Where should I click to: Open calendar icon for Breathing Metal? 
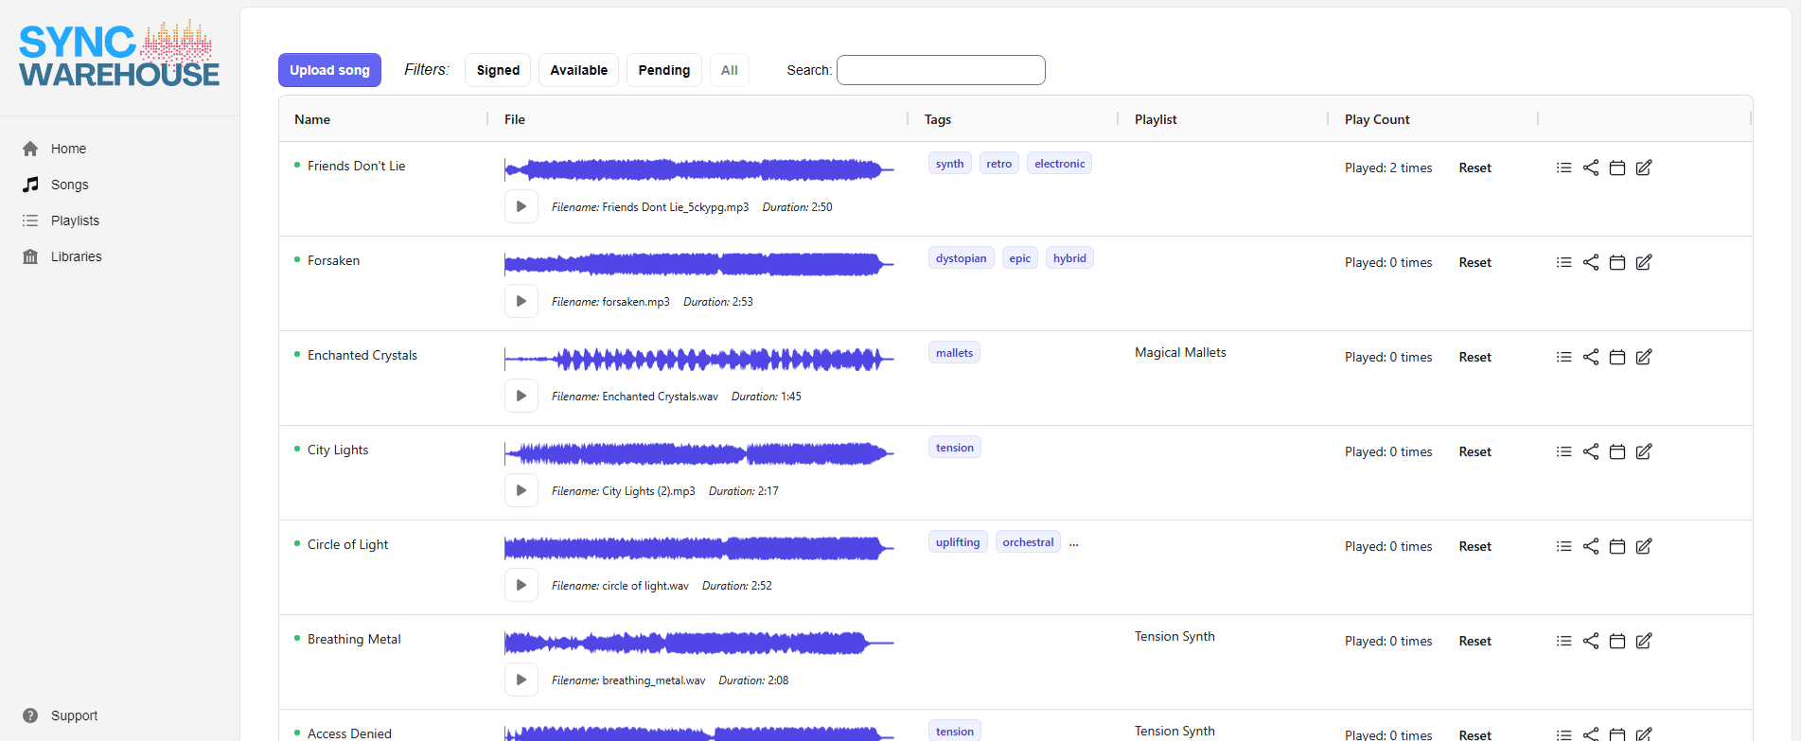click(1617, 641)
